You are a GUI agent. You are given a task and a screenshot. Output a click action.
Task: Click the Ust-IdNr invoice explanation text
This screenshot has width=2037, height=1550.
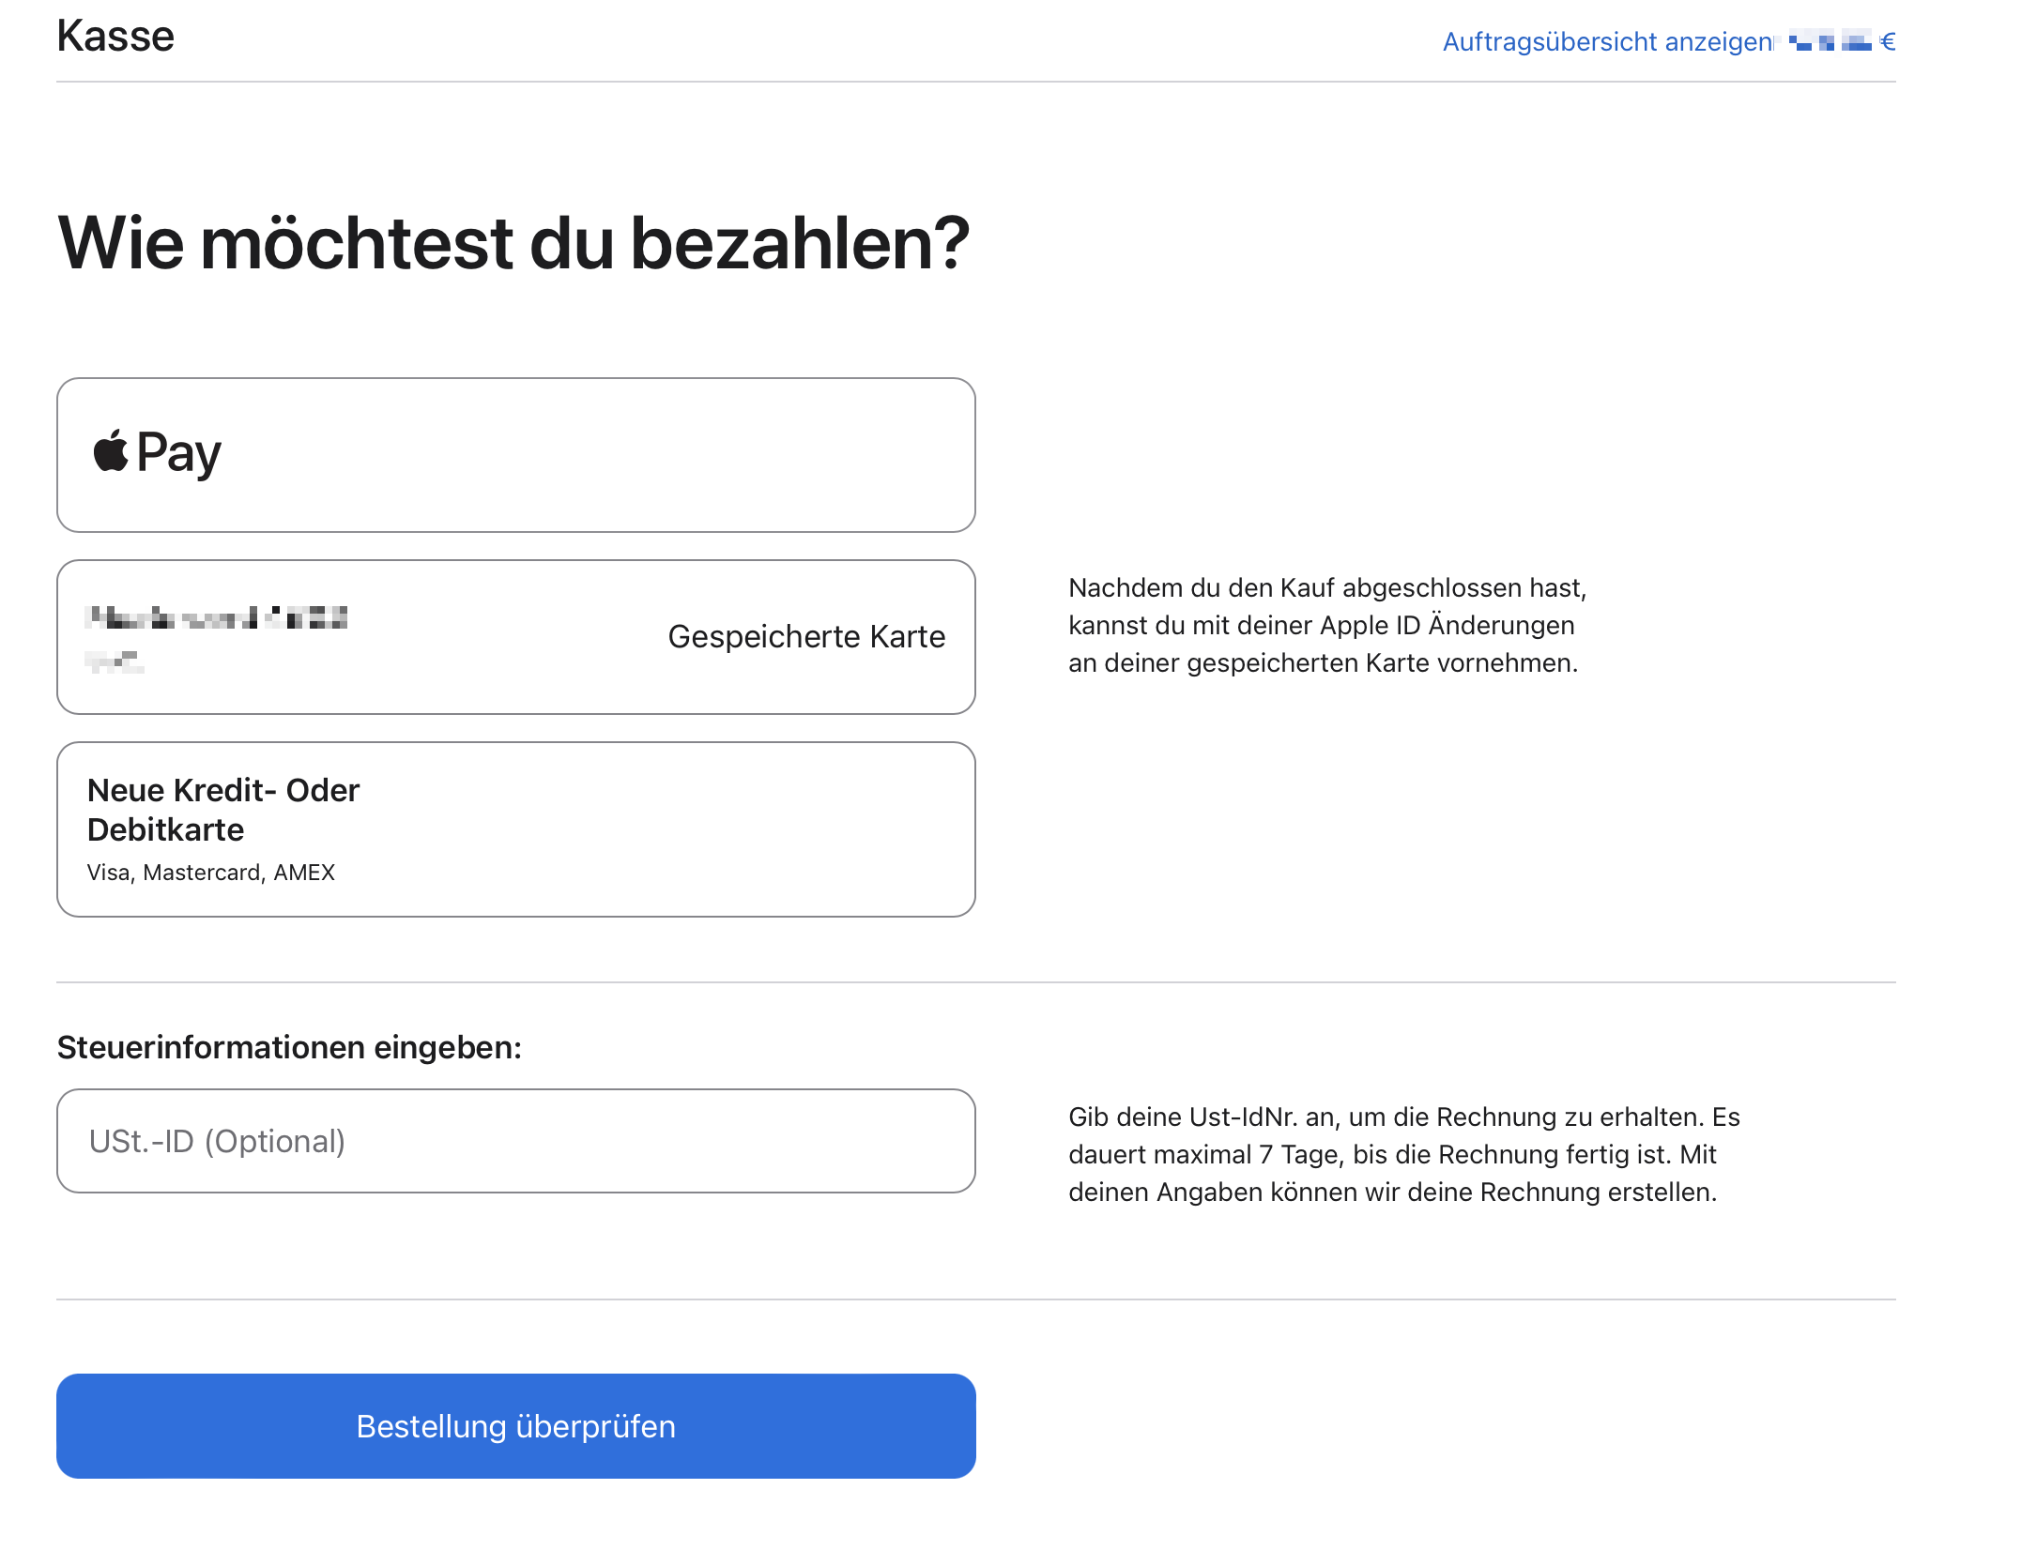(1403, 1155)
